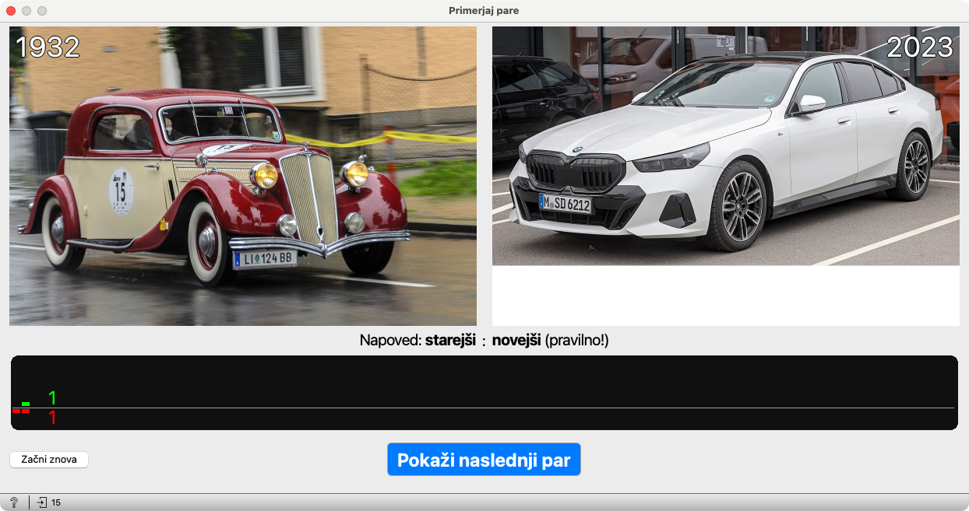Click the leftmost red bar in score chart

click(x=16, y=411)
